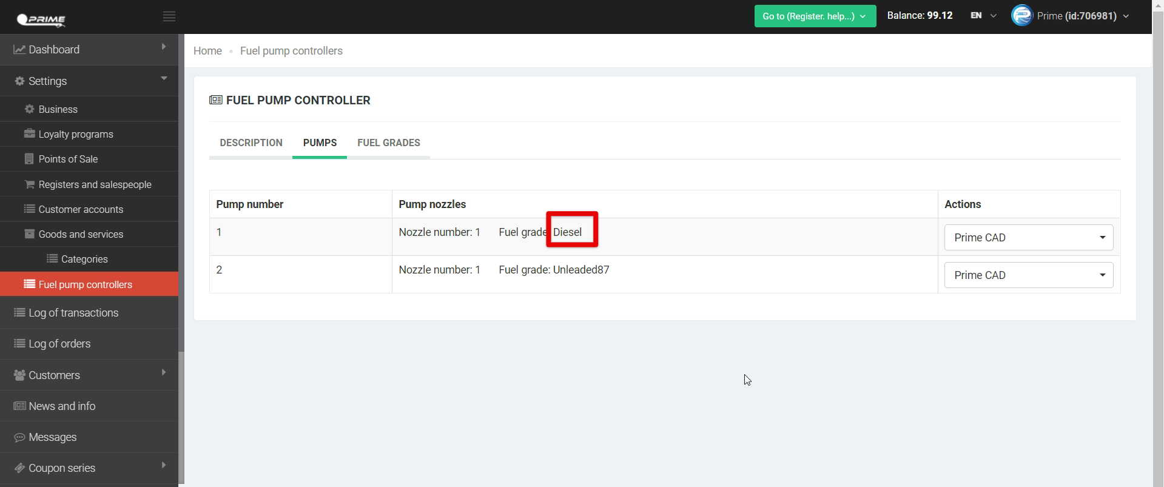Screen dimensions: 1164x487
Task: Click the Home breadcrumb link
Action: point(207,51)
